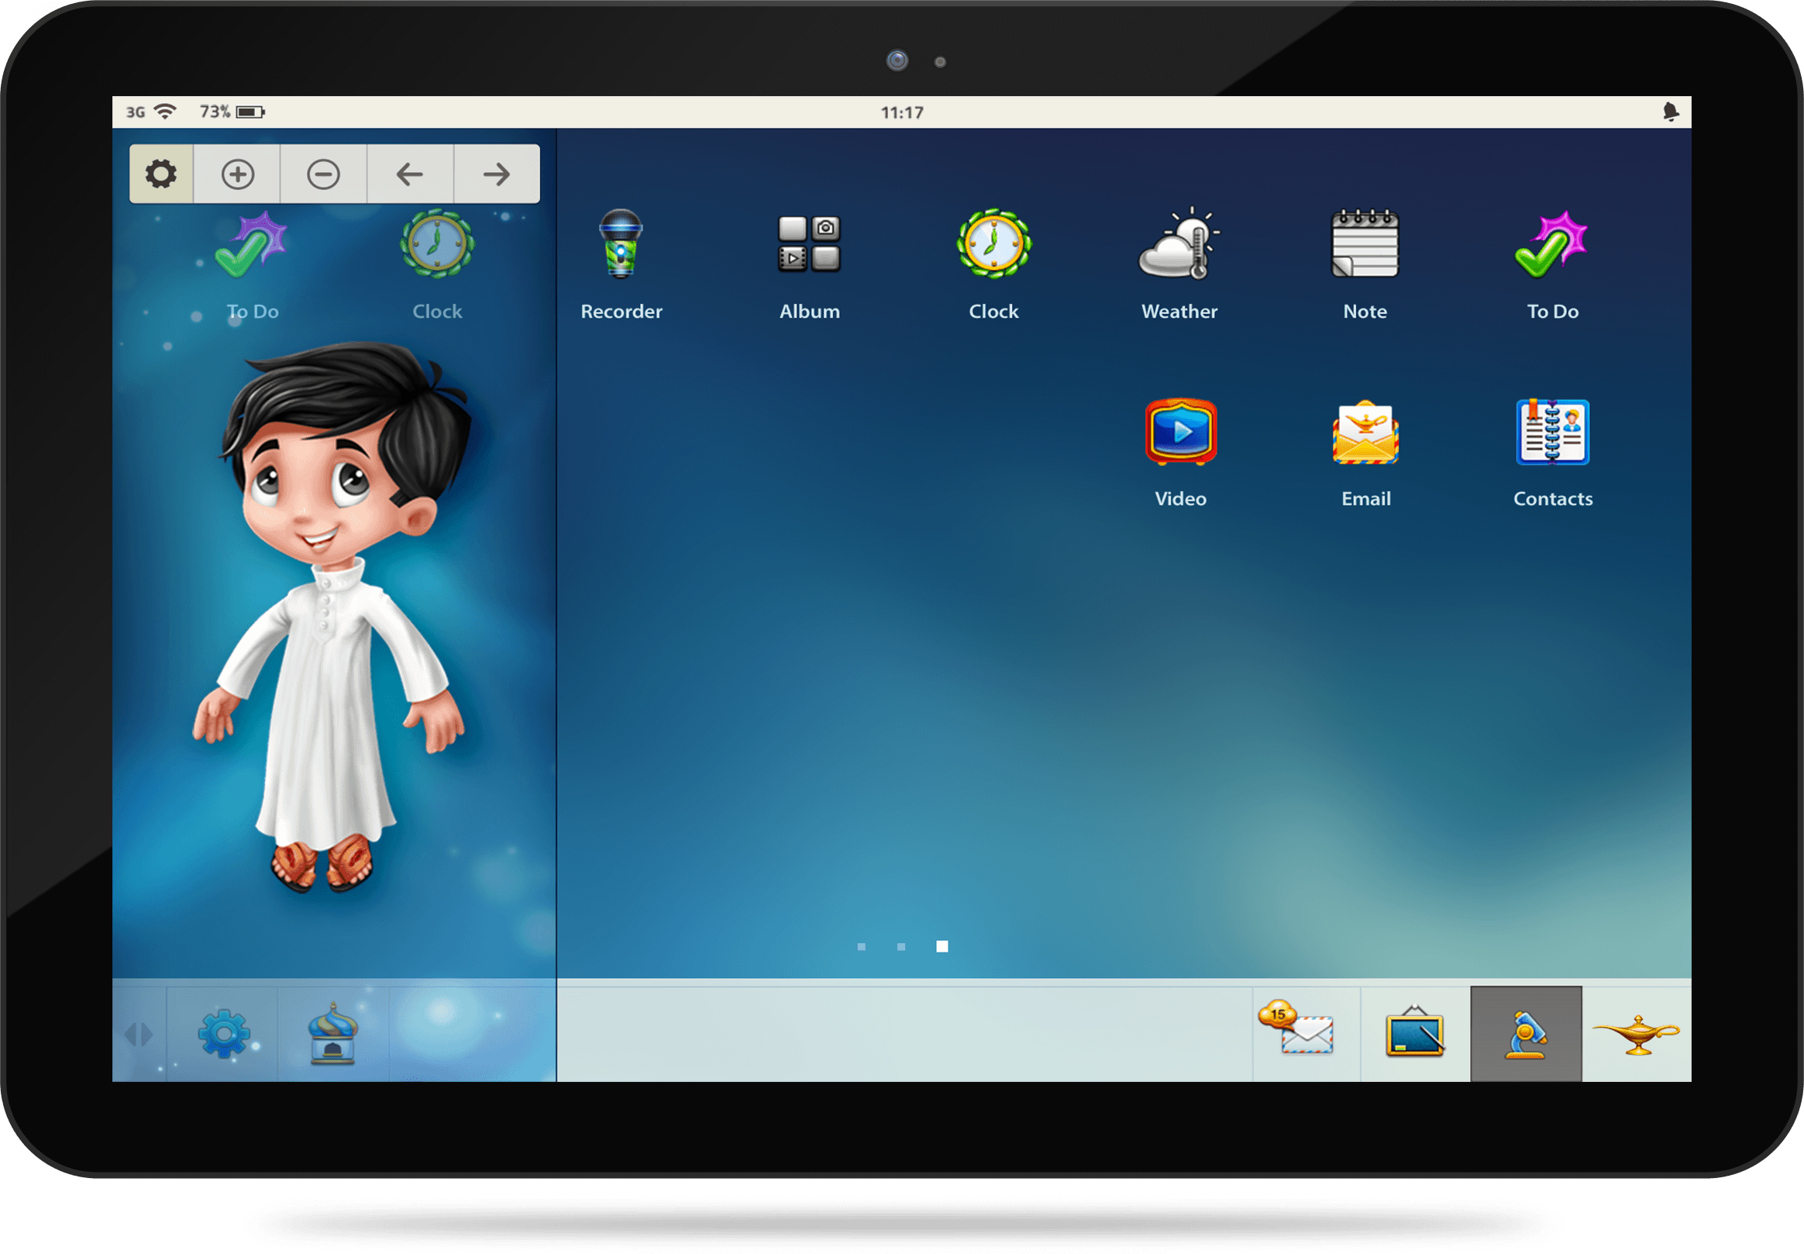
Task: Click the gear settings button in top toolbar
Action: point(161,174)
